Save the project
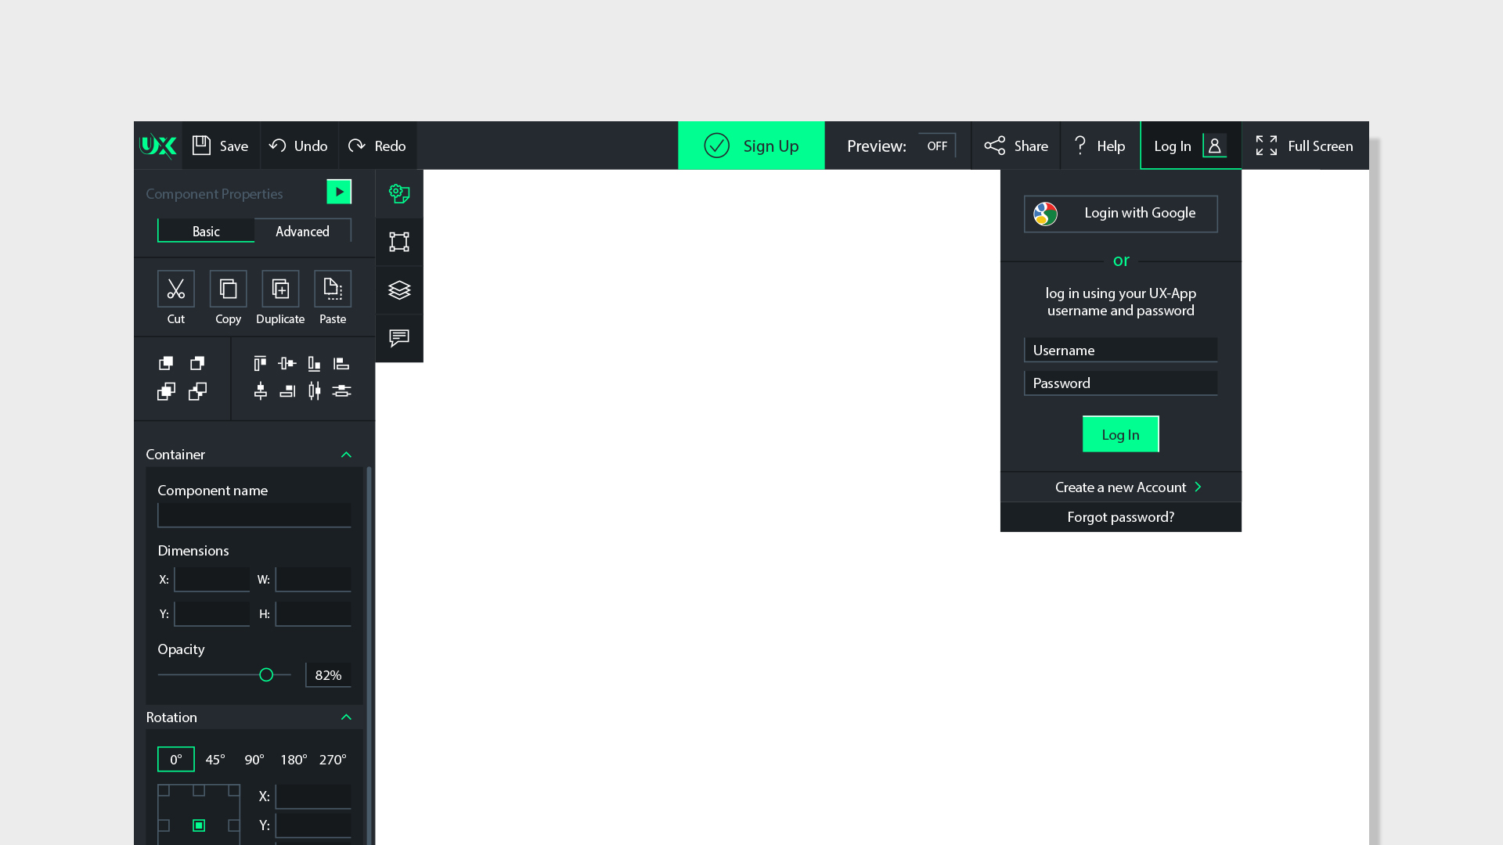This screenshot has width=1503, height=845. [221, 146]
